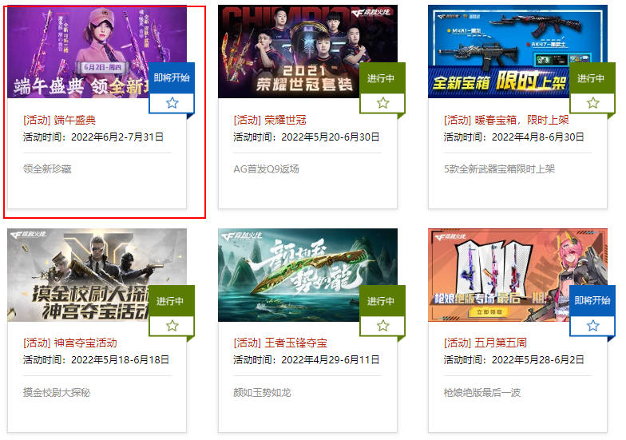This screenshot has width=626, height=440.
Task: Open the [活动] 荣耀世冠 title link
Action: [x=270, y=120]
